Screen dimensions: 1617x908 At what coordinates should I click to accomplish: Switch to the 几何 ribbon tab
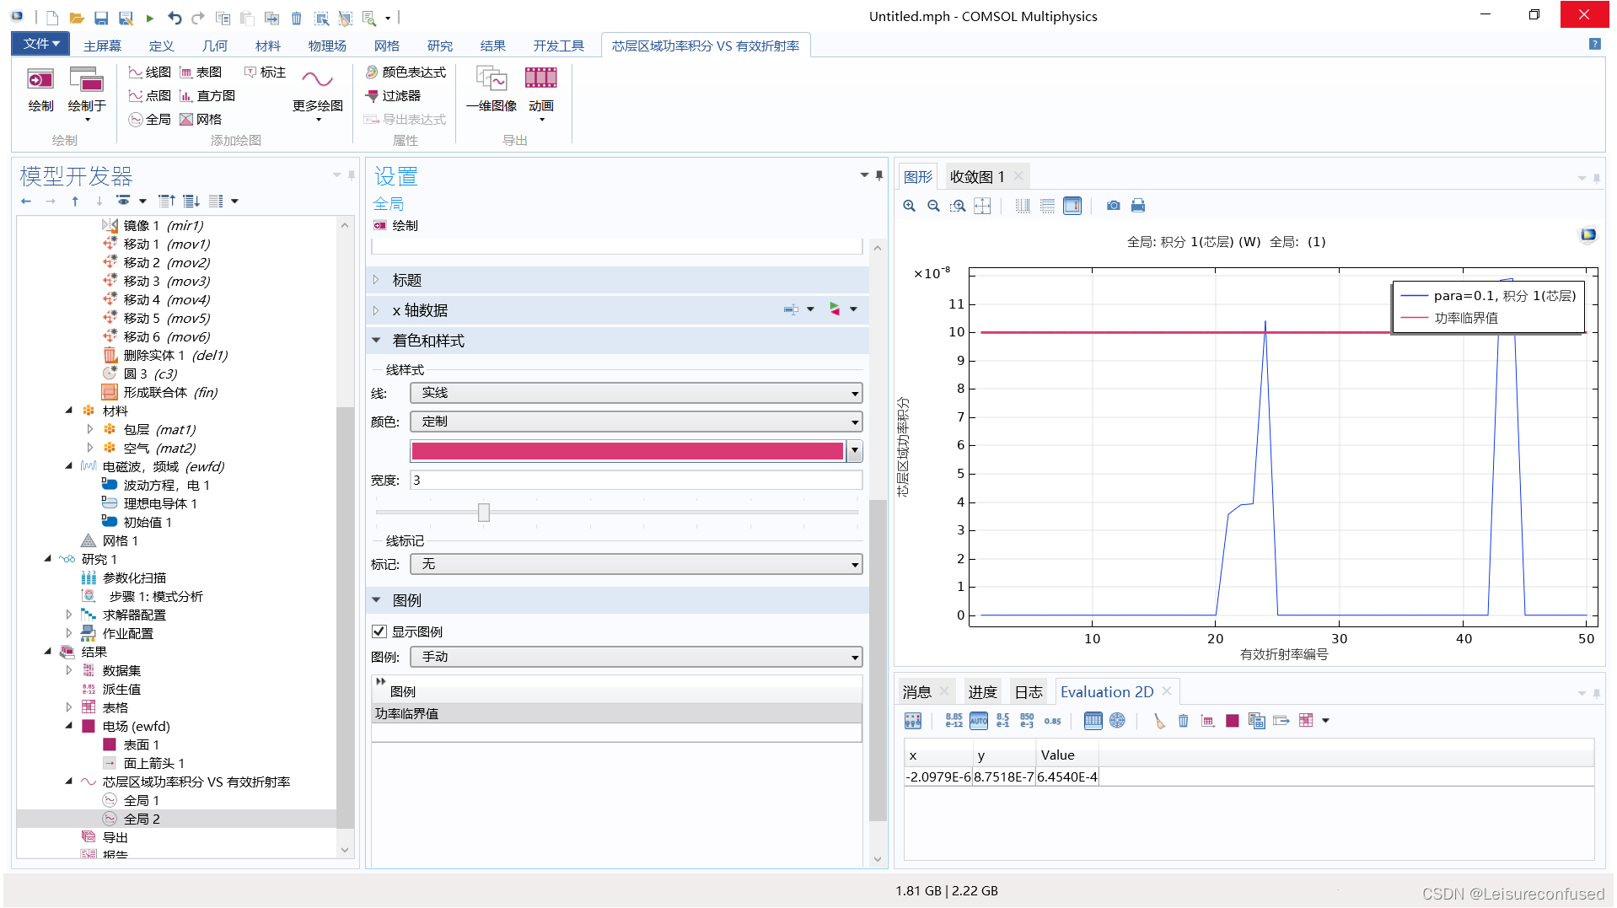pyautogui.click(x=215, y=46)
